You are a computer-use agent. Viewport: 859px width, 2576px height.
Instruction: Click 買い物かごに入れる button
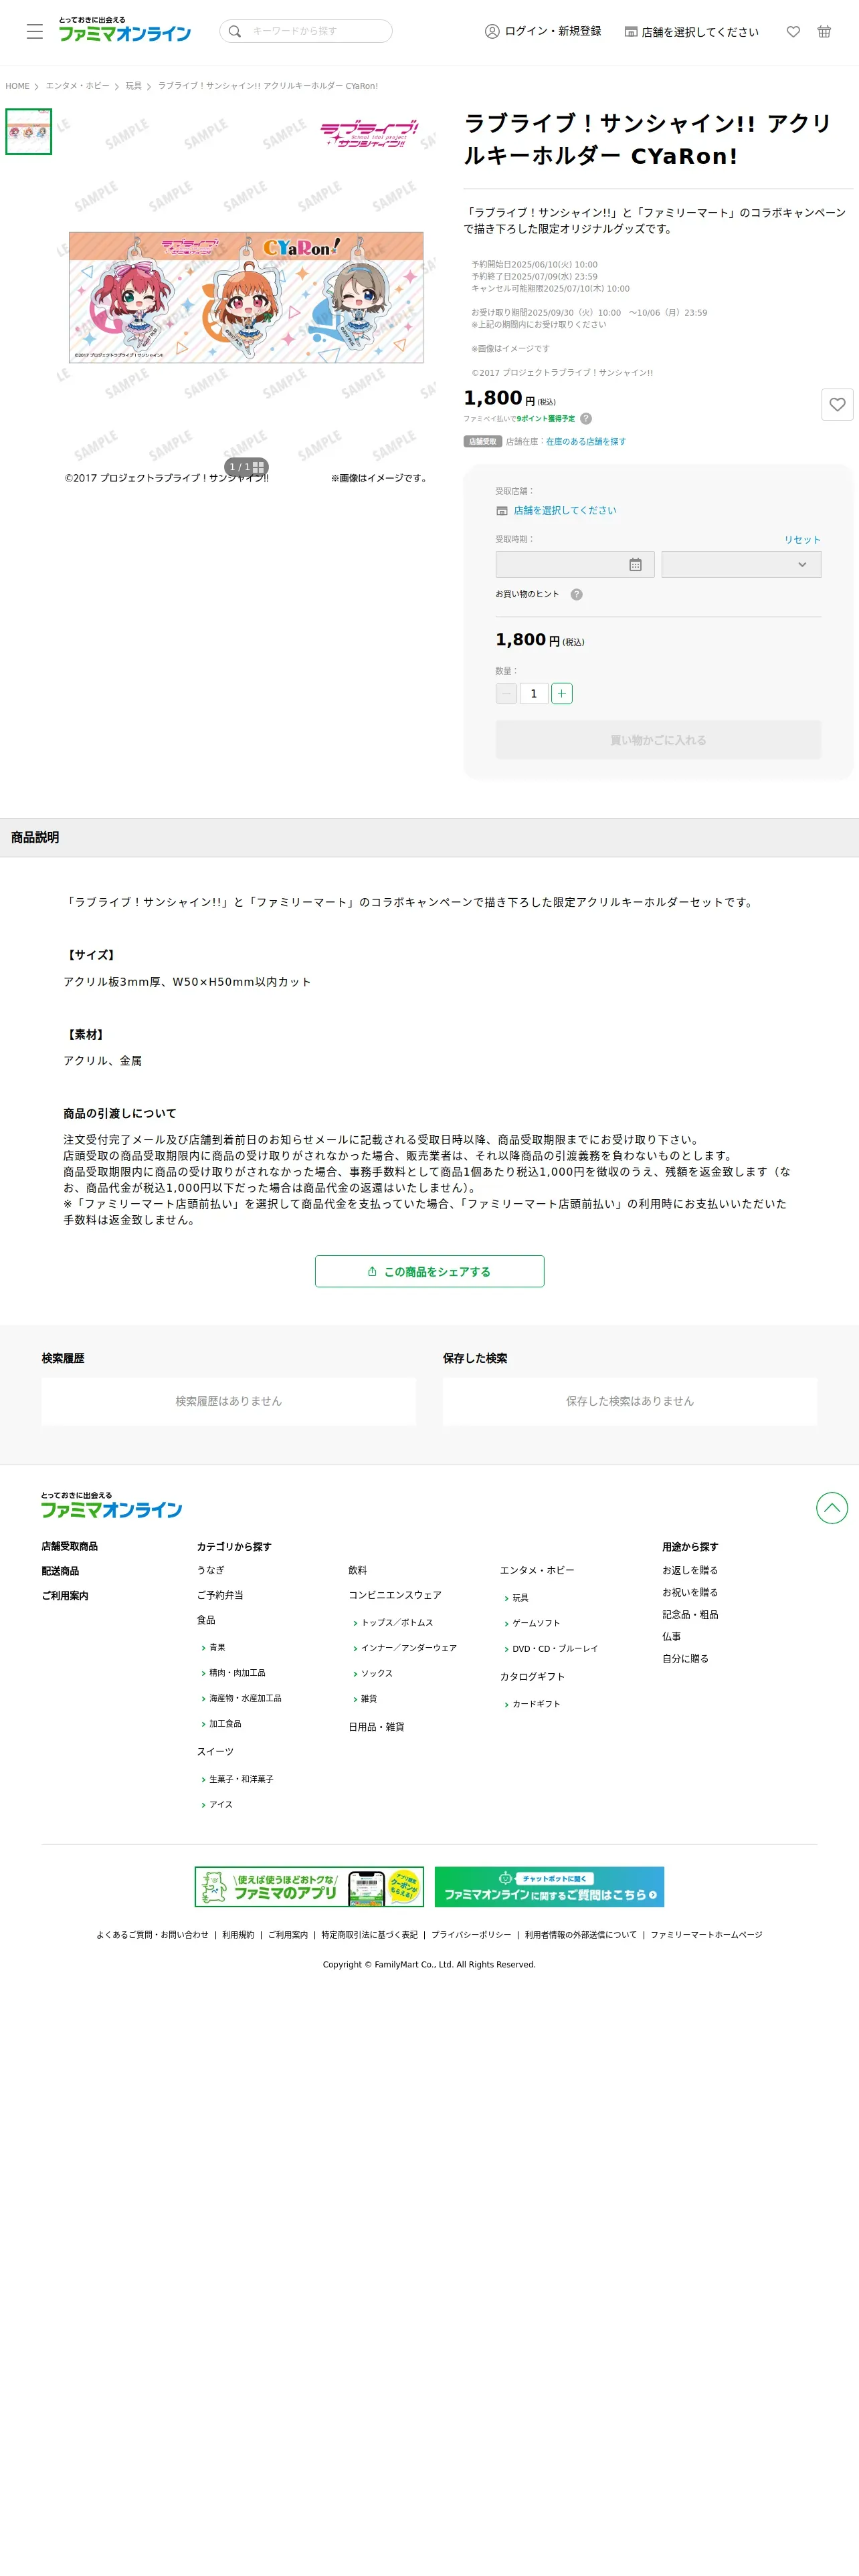click(658, 740)
